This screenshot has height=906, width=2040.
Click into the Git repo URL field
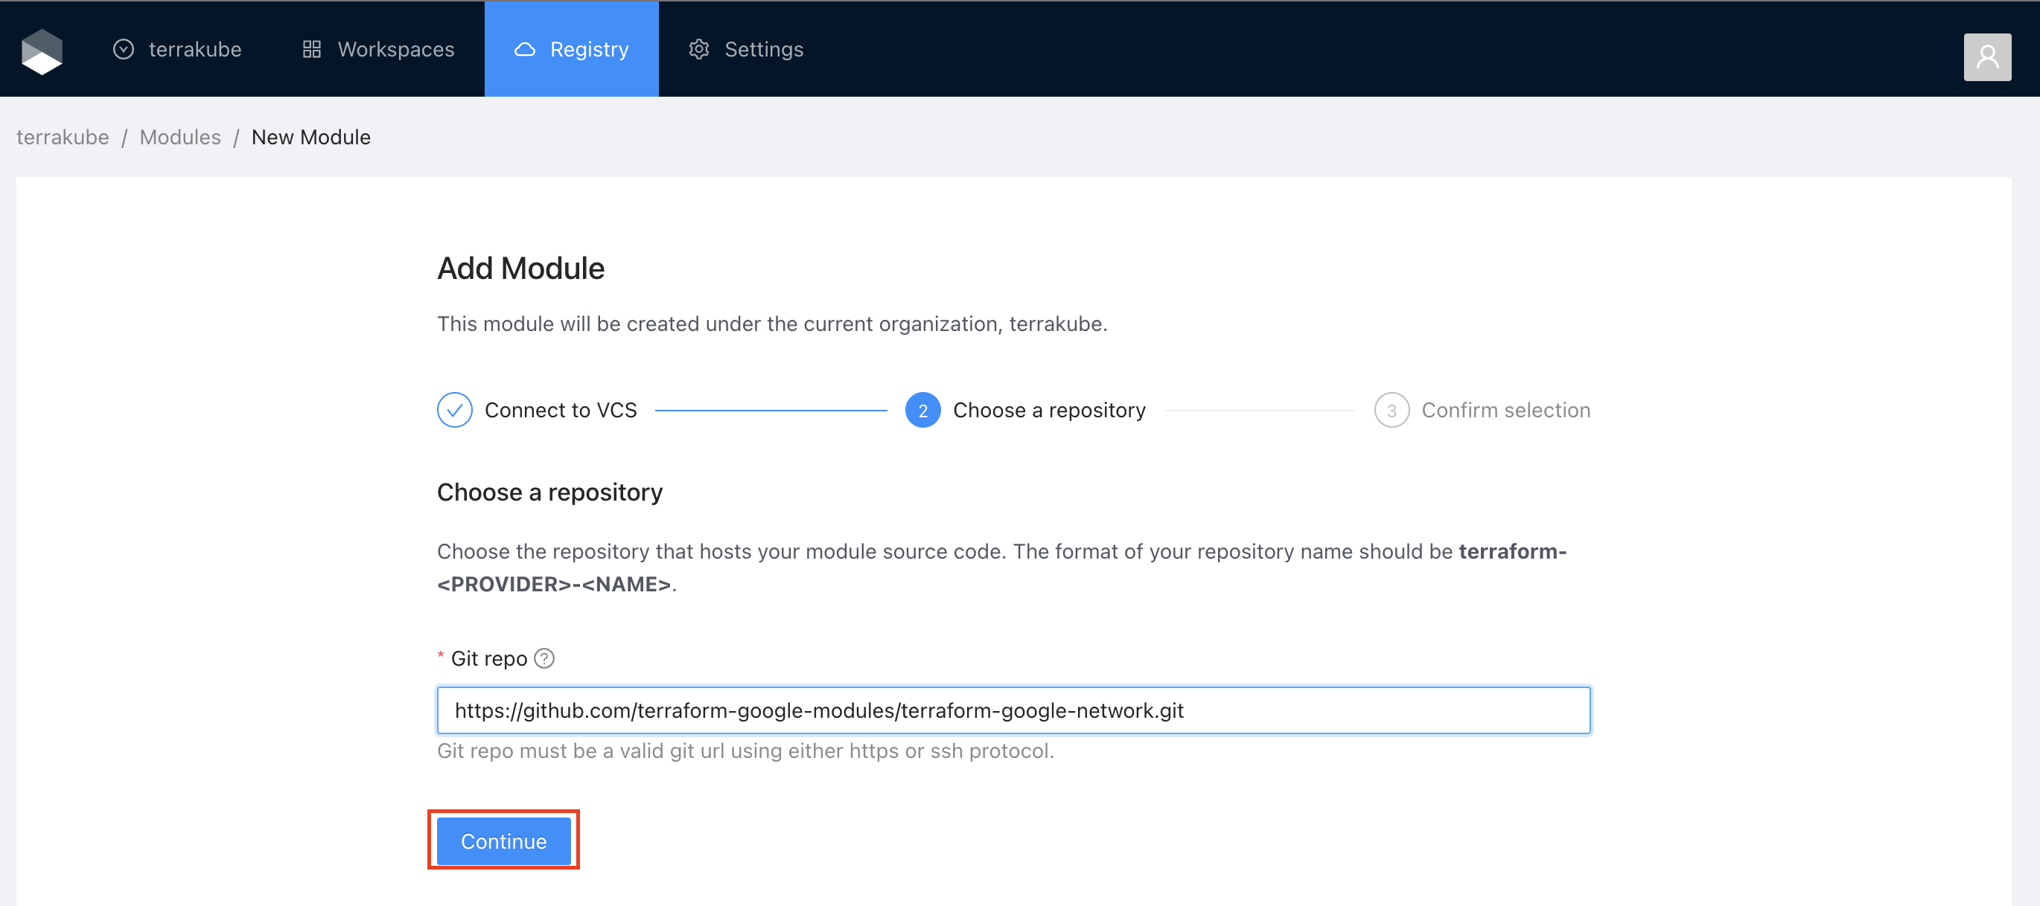1013,710
